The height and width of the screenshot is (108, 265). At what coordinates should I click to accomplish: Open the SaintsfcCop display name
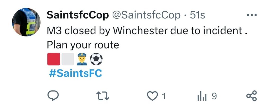[x=77, y=15]
